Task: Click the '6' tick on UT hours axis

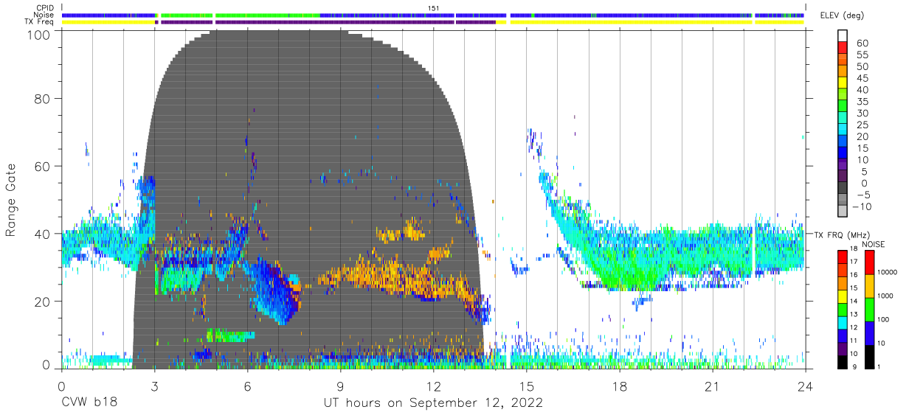Action: tap(247, 387)
